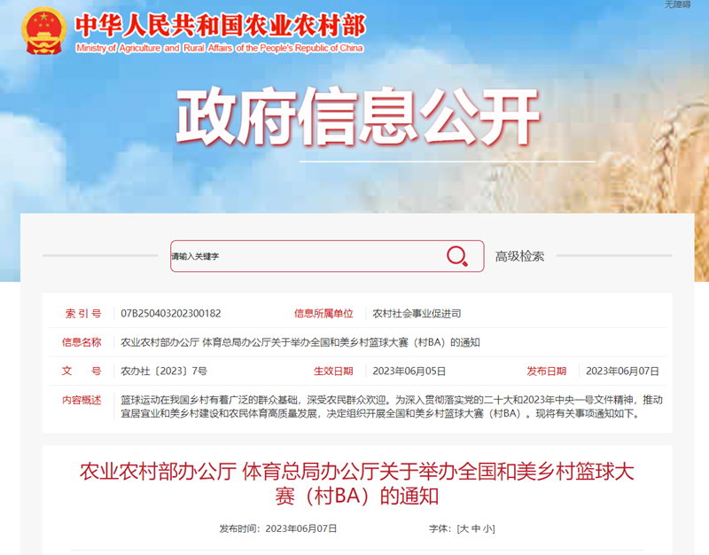Set font size to 中 (medium)

476,528
